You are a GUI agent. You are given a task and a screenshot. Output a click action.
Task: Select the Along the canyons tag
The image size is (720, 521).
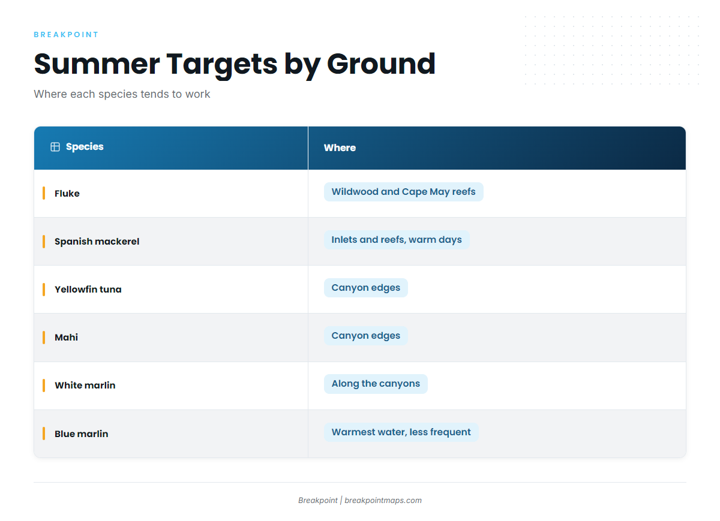coord(376,384)
